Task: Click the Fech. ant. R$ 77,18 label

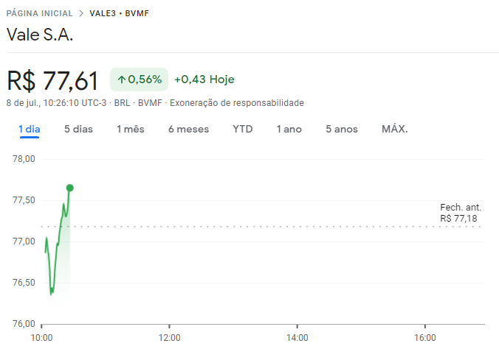Action: click(460, 213)
